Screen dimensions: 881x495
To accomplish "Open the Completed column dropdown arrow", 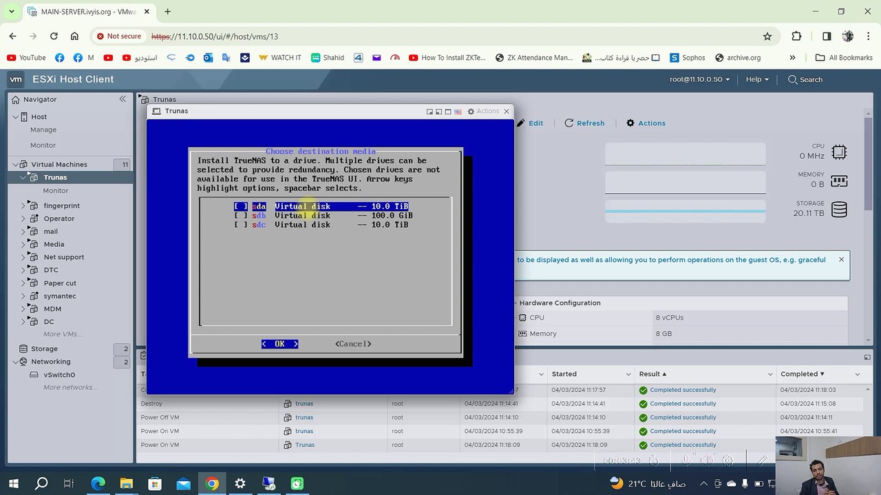I will (x=858, y=374).
